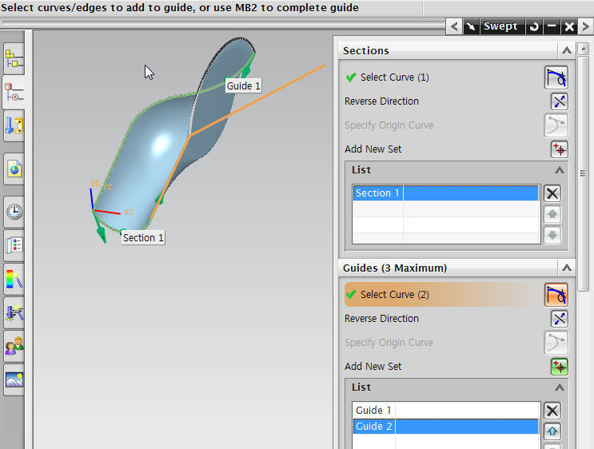Screen dimensions: 594x449
Task: Click Sections Add New Set icon
Action: (559, 149)
